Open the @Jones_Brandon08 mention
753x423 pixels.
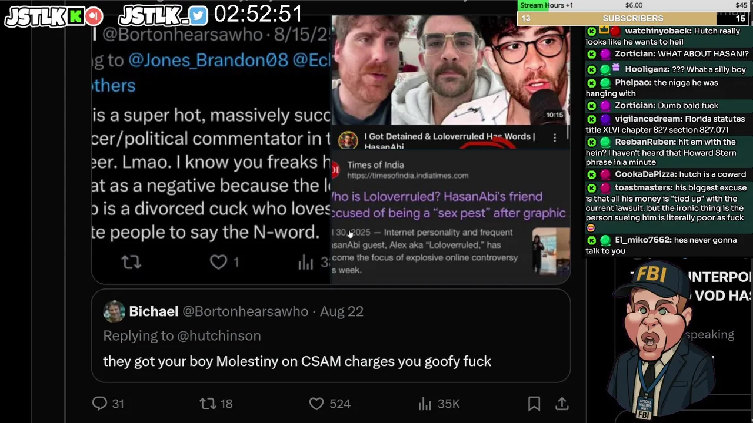pos(208,60)
